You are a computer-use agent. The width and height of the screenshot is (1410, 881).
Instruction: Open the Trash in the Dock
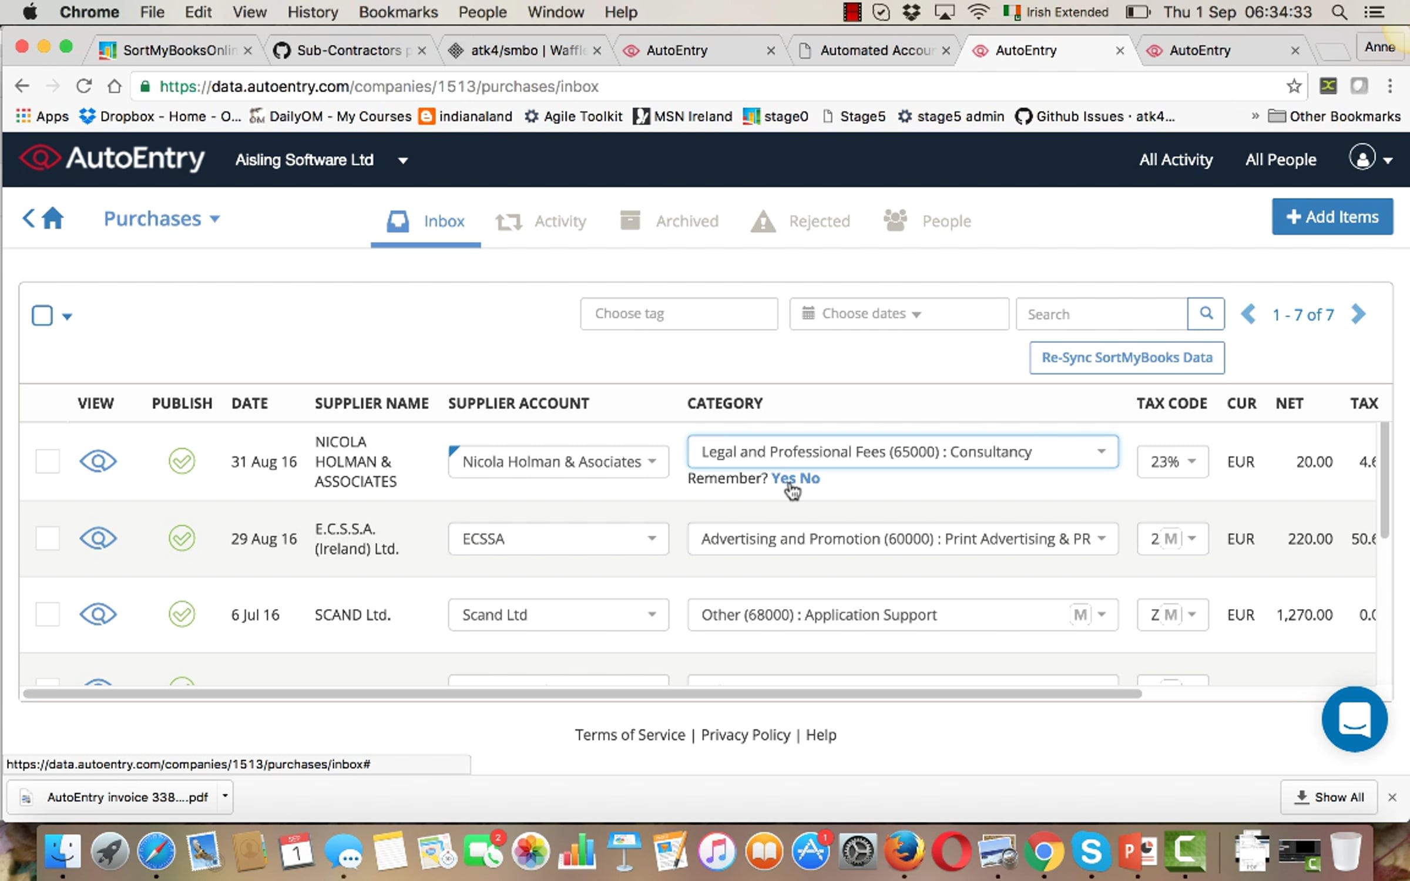click(x=1345, y=851)
